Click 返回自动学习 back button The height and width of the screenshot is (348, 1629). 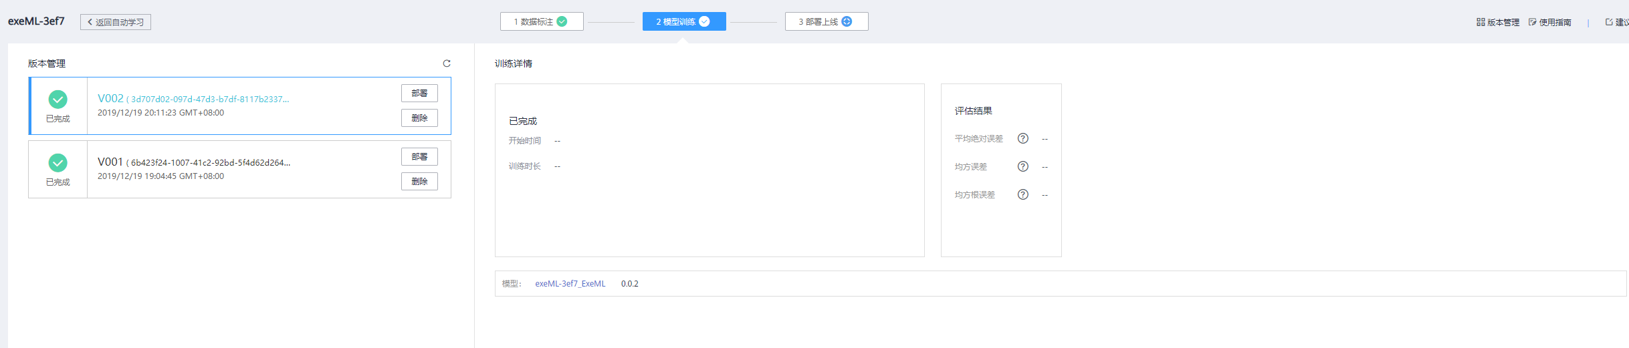click(116, 22)
